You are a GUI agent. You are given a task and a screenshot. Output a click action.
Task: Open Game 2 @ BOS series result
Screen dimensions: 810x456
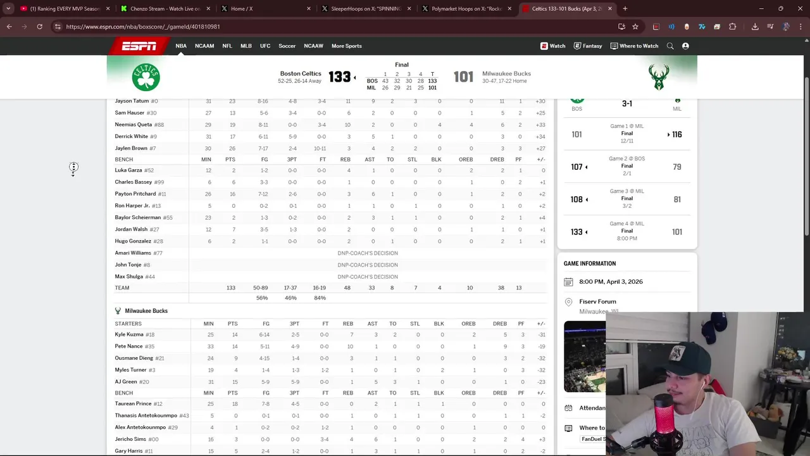pyautogui.click(x=626, y=167)
